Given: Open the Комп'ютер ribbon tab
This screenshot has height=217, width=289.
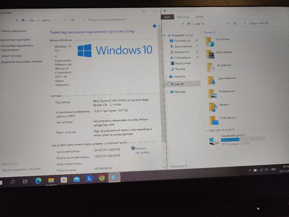Looking at the screenshot, I should tap(183, 17).
